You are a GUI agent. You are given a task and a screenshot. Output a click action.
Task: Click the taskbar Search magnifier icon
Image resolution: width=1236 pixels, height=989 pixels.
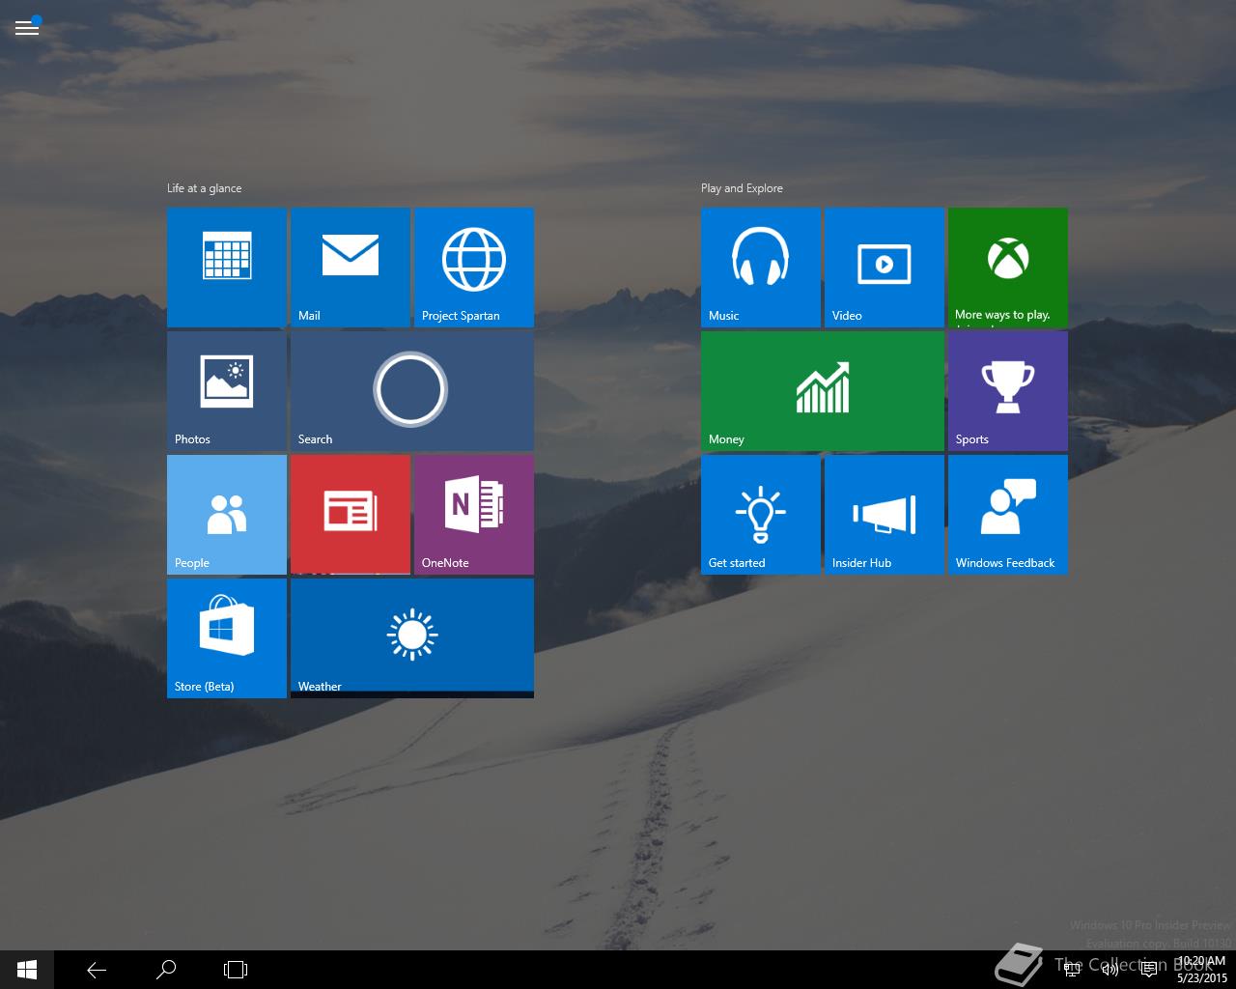pyautogui.click(x=166, y=970)
